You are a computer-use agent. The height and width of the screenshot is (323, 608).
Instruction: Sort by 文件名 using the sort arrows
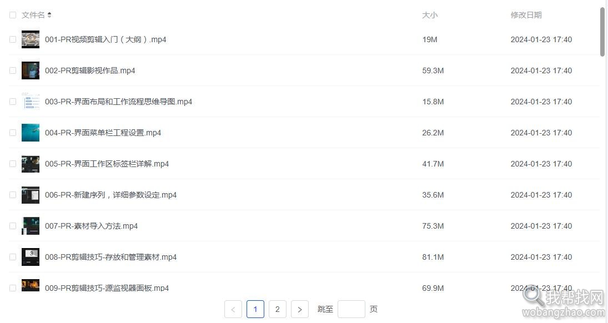click(49, 15)
